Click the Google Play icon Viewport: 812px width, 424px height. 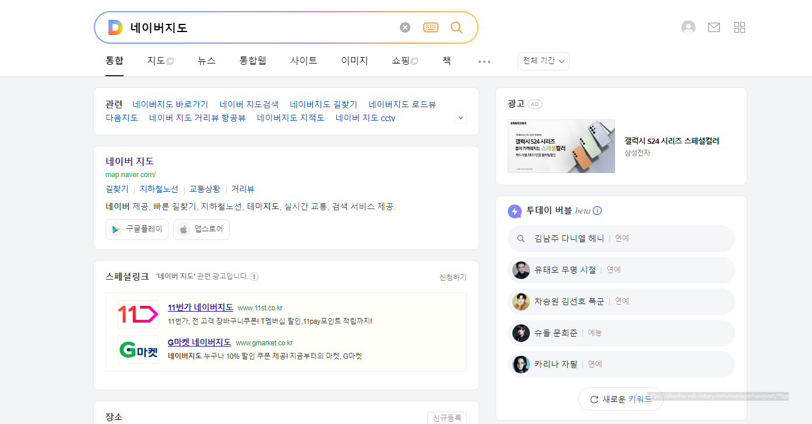tap(116, 229)
